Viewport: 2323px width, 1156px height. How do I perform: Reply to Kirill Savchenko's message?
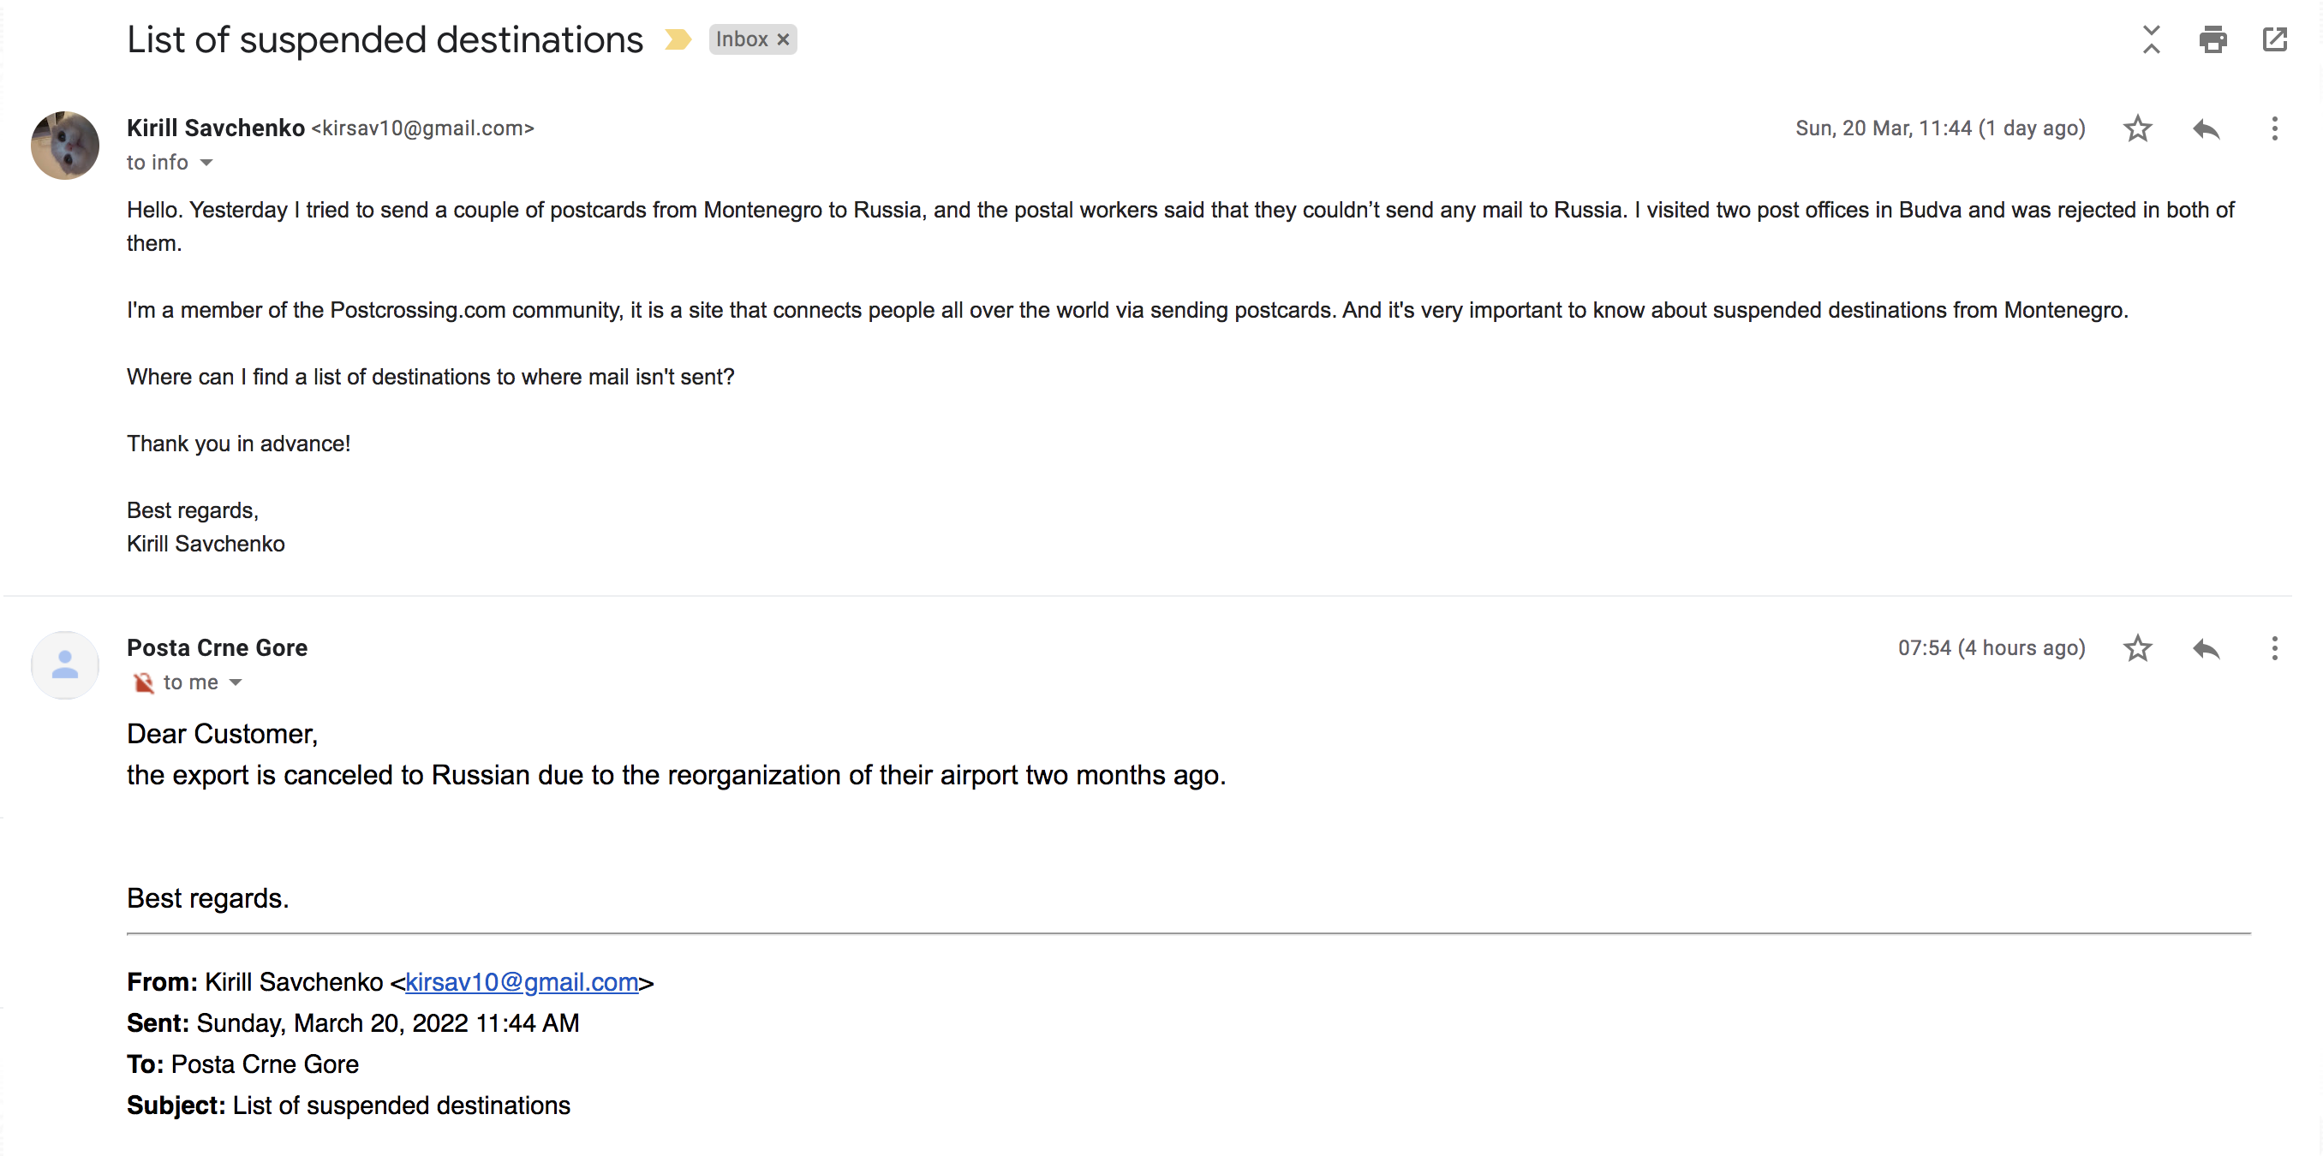2206,129
